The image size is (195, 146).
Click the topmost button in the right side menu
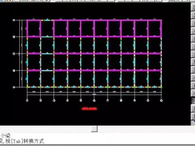pos(193,7)
